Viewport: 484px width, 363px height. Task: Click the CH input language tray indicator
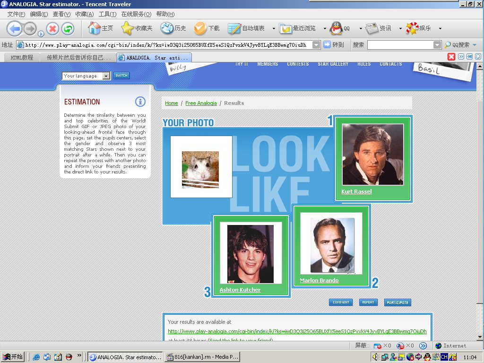[444, 357]
